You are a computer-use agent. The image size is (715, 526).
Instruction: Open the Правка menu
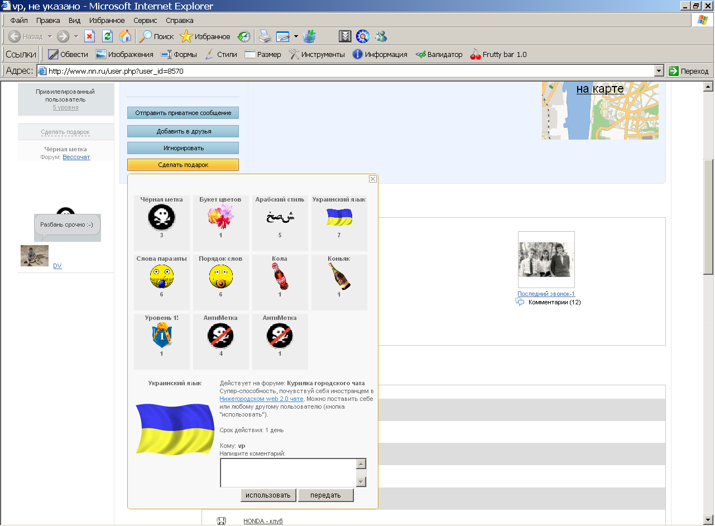coord(48,20)
